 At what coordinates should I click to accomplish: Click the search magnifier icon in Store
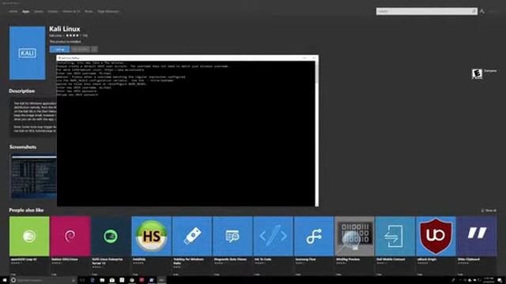tap(474, 11)
